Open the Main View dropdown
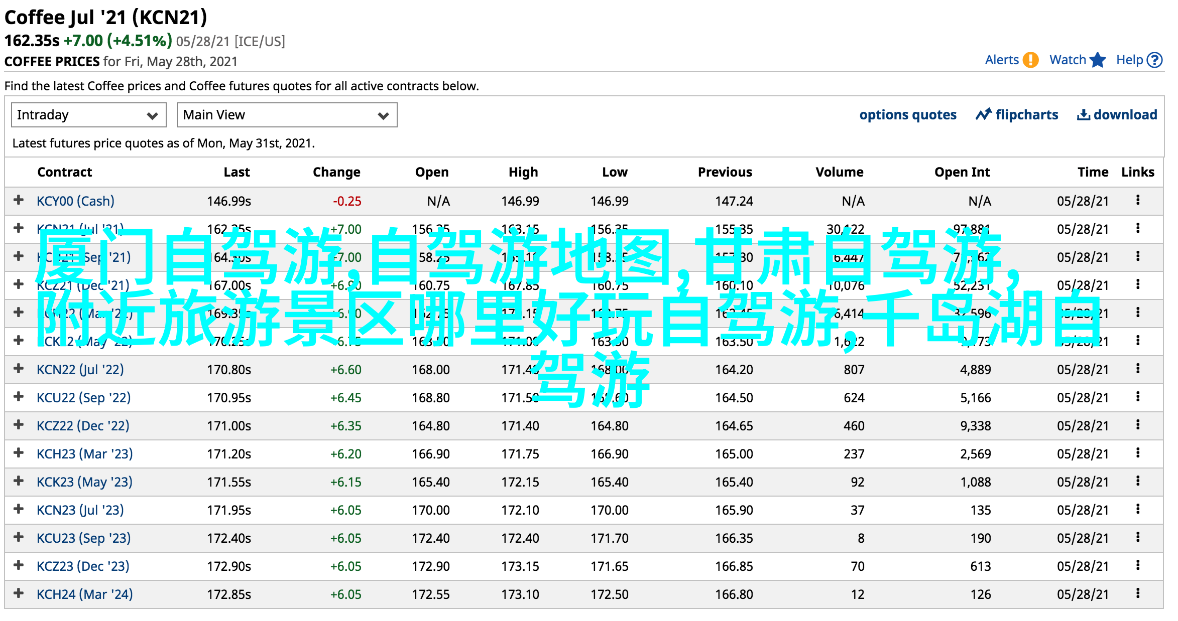The image size is (1178, 621). pos(287,115)
